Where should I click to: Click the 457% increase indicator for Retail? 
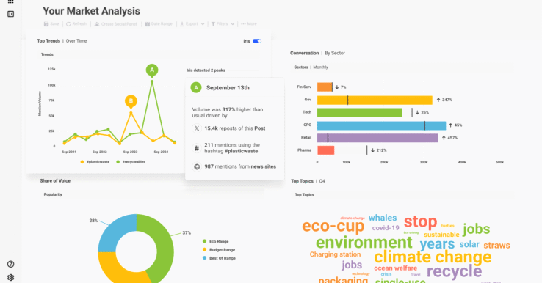tap(450, 138)
